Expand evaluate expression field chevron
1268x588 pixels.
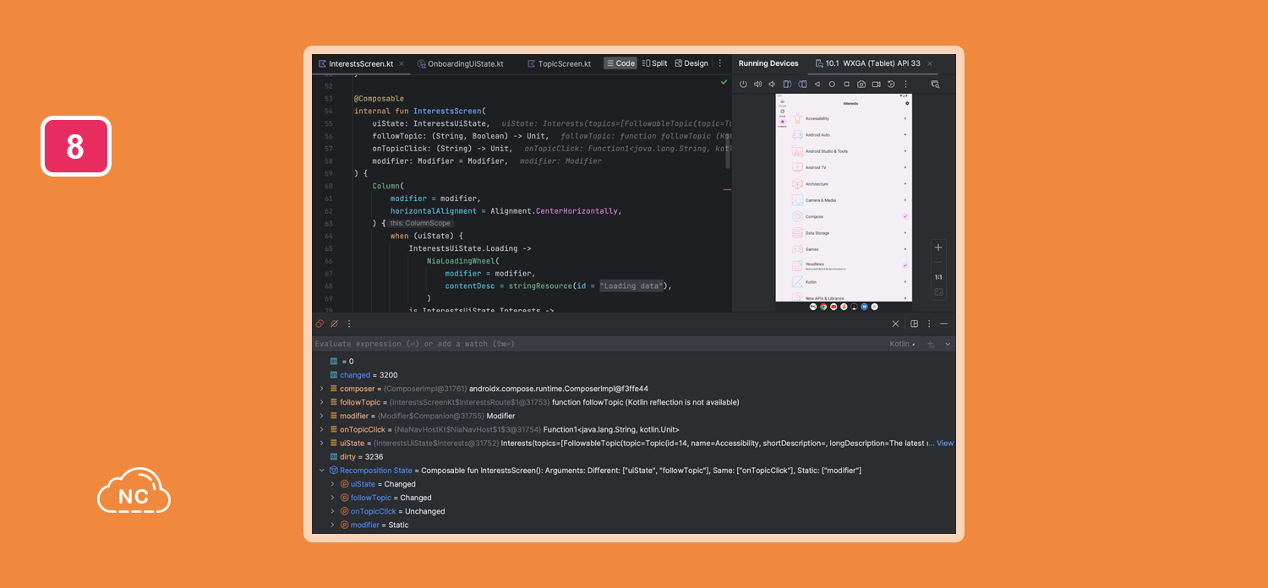[948, 344]
